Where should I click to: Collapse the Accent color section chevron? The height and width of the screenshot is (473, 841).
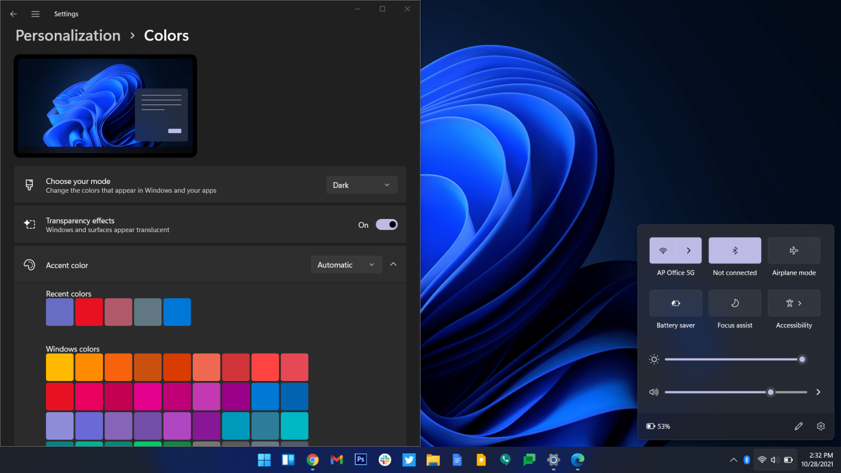(x=393, y=264)
